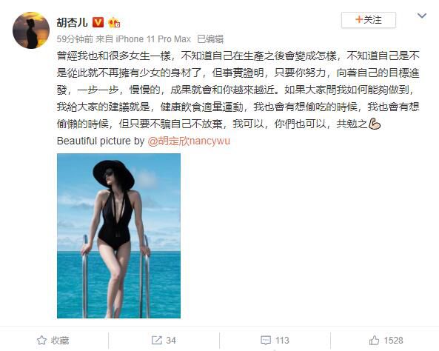Click the orange V verified badge

coord(98,22)
